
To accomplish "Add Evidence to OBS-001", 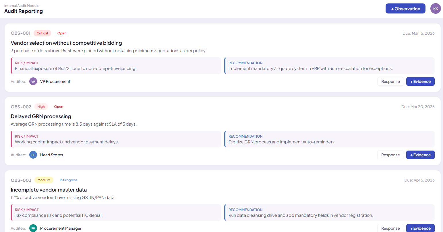I will [420, 81].
